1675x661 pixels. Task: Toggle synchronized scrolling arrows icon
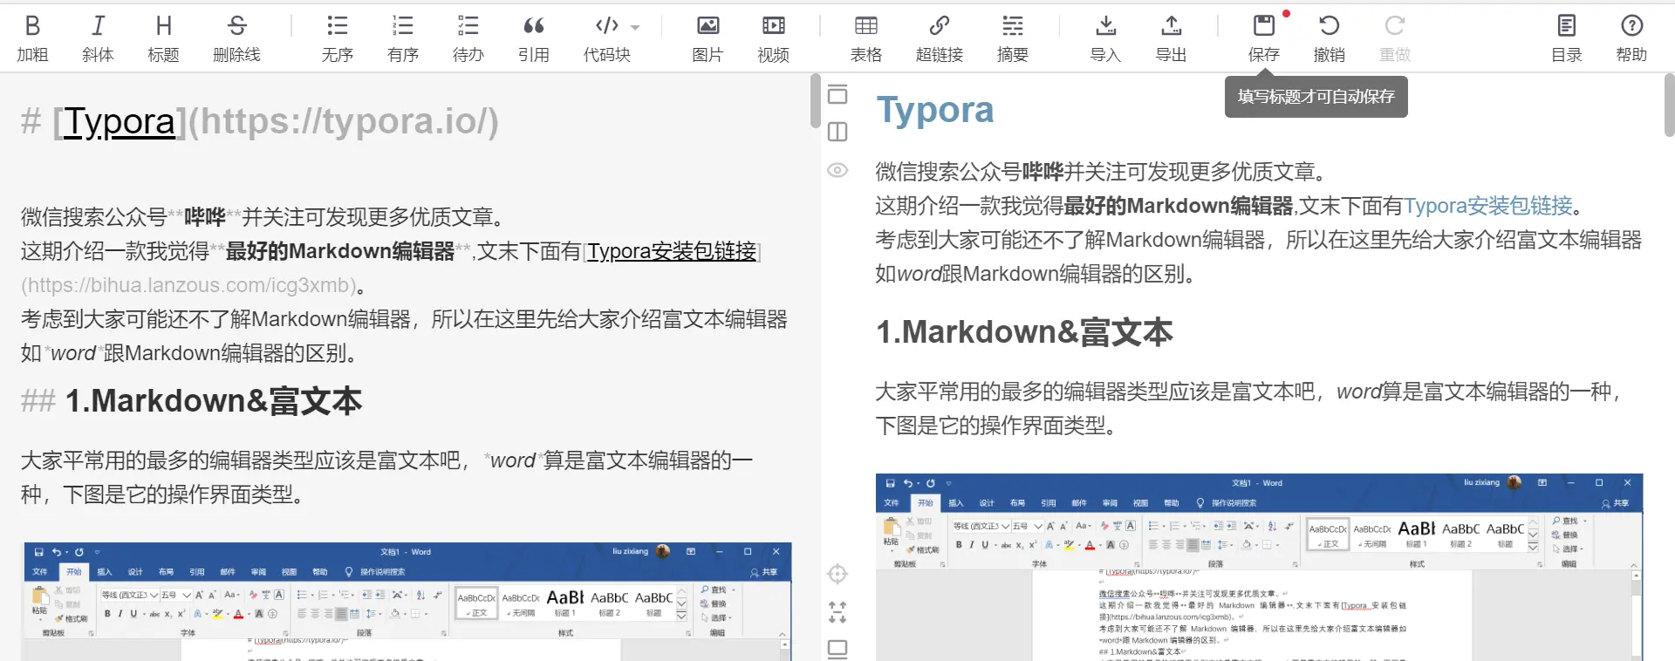pos(837,612)
